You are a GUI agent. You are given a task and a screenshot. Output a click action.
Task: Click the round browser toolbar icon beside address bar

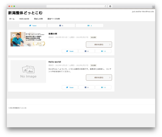(110, 6)
